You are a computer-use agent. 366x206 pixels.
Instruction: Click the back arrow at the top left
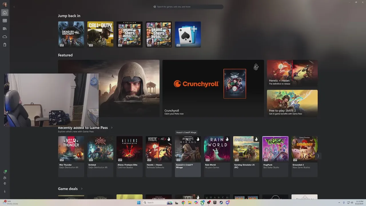click(x=14, y=7)
